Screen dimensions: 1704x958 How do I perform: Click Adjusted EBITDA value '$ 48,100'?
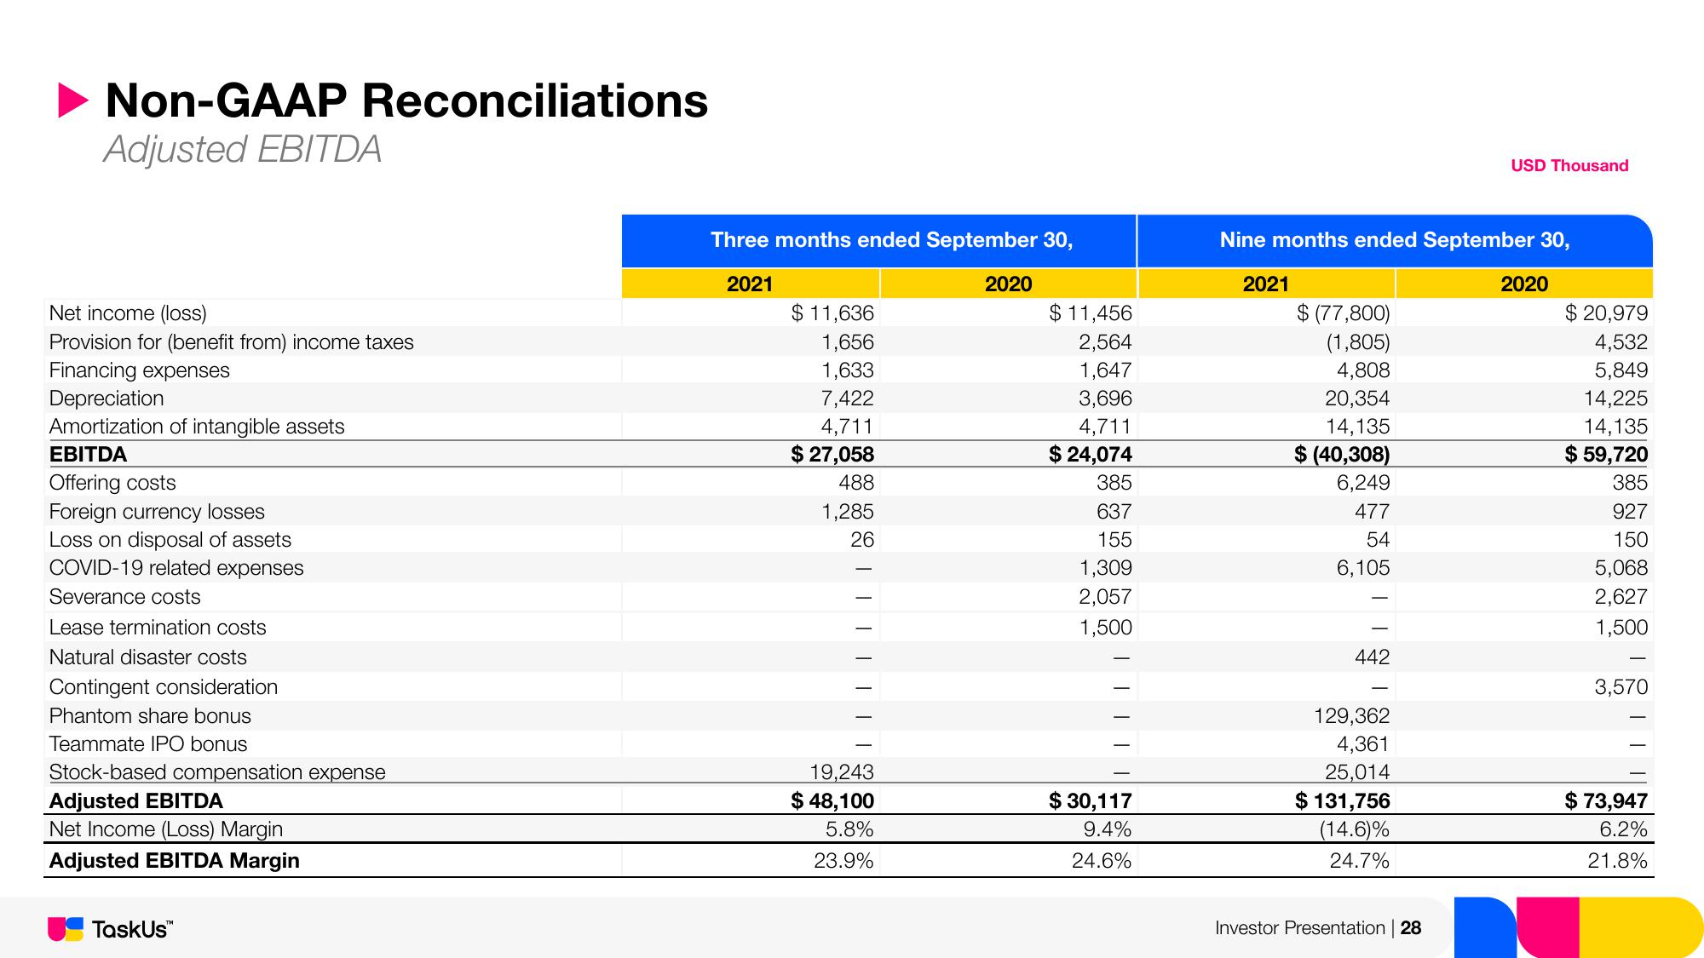tap(832, 801)
